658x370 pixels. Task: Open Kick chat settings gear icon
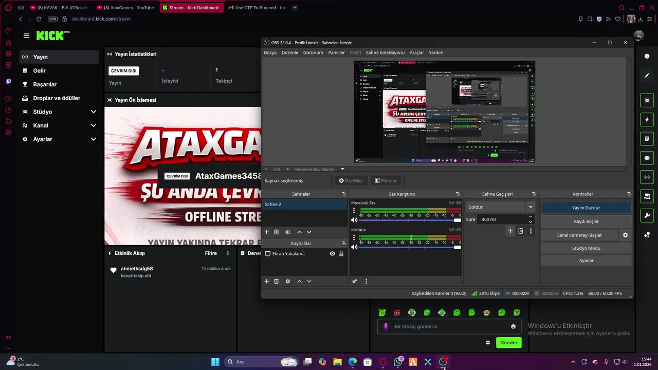click(488, 343)
